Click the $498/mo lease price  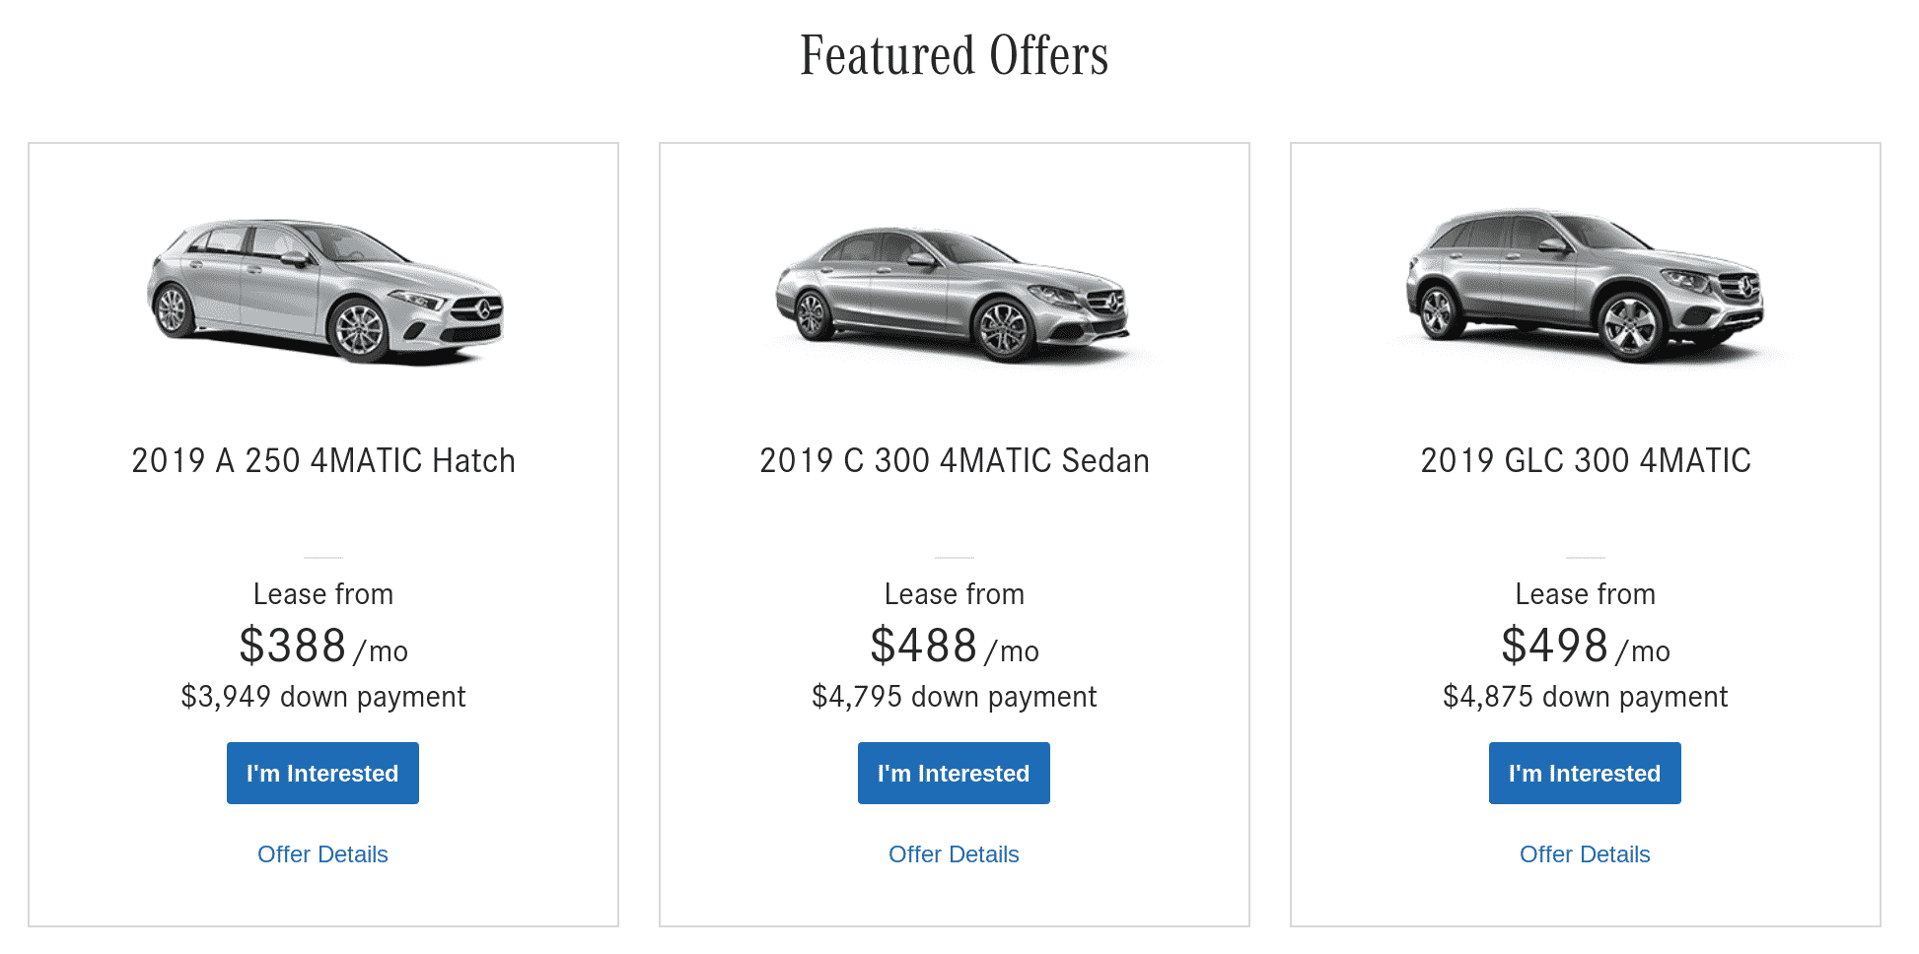[1585, 647]
